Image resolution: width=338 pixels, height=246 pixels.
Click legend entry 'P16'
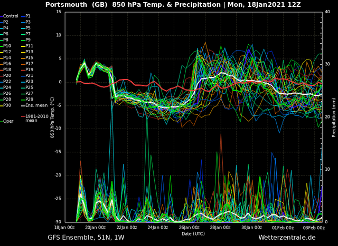tap(6, 64)
